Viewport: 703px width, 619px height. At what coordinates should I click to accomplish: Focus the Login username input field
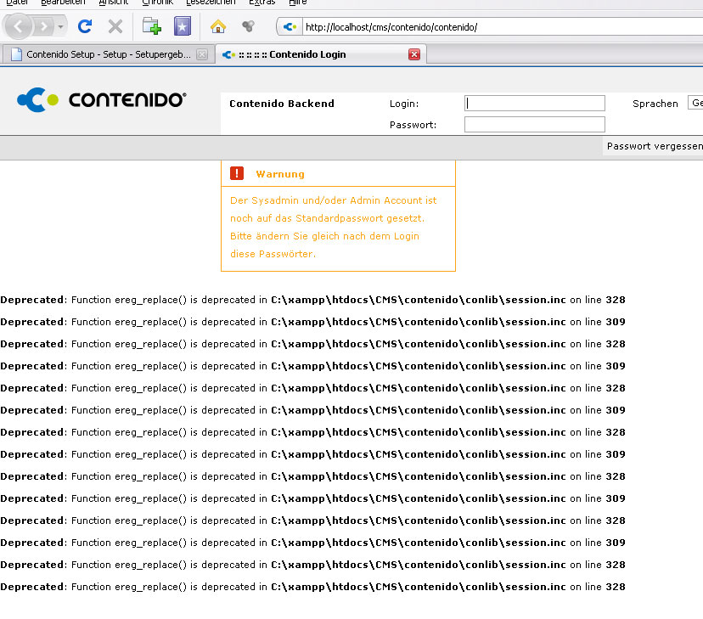535,104
